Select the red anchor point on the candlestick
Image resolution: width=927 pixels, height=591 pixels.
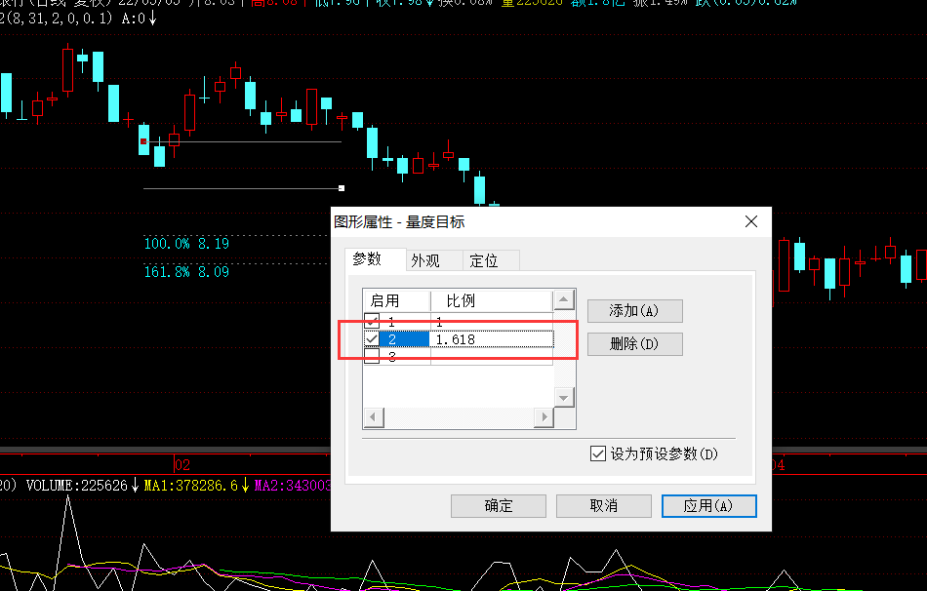[x=143, y=141]
